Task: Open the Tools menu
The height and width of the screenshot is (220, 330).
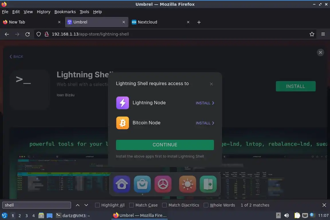Action: click(85, 12)
